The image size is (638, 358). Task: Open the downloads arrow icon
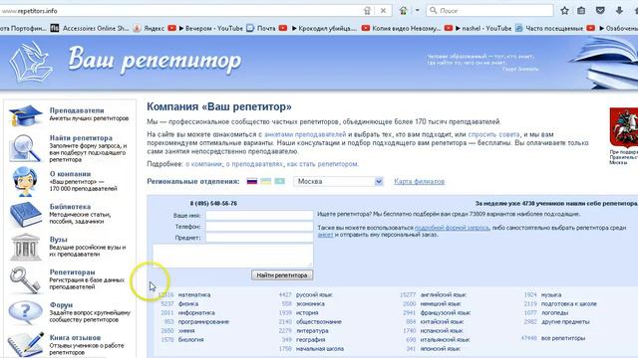coord(619,11)
